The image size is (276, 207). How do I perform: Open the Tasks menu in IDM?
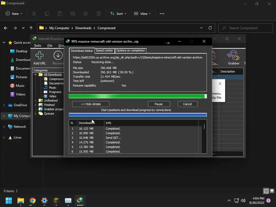coord(37,46)
